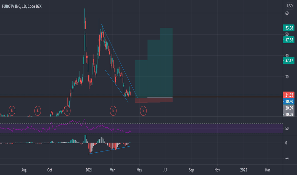The image size is (297, 175).
Task: Click the histogram pane 0 level label
Action: pos(286,143)
